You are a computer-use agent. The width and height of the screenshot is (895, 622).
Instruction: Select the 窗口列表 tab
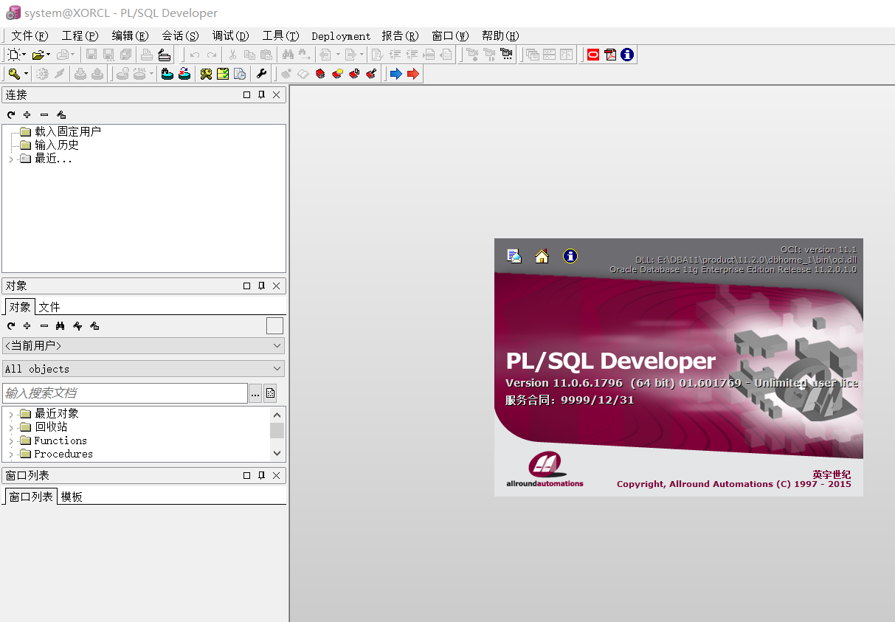pos(31,497)
